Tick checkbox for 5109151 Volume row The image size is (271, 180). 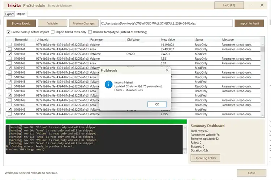10,114
